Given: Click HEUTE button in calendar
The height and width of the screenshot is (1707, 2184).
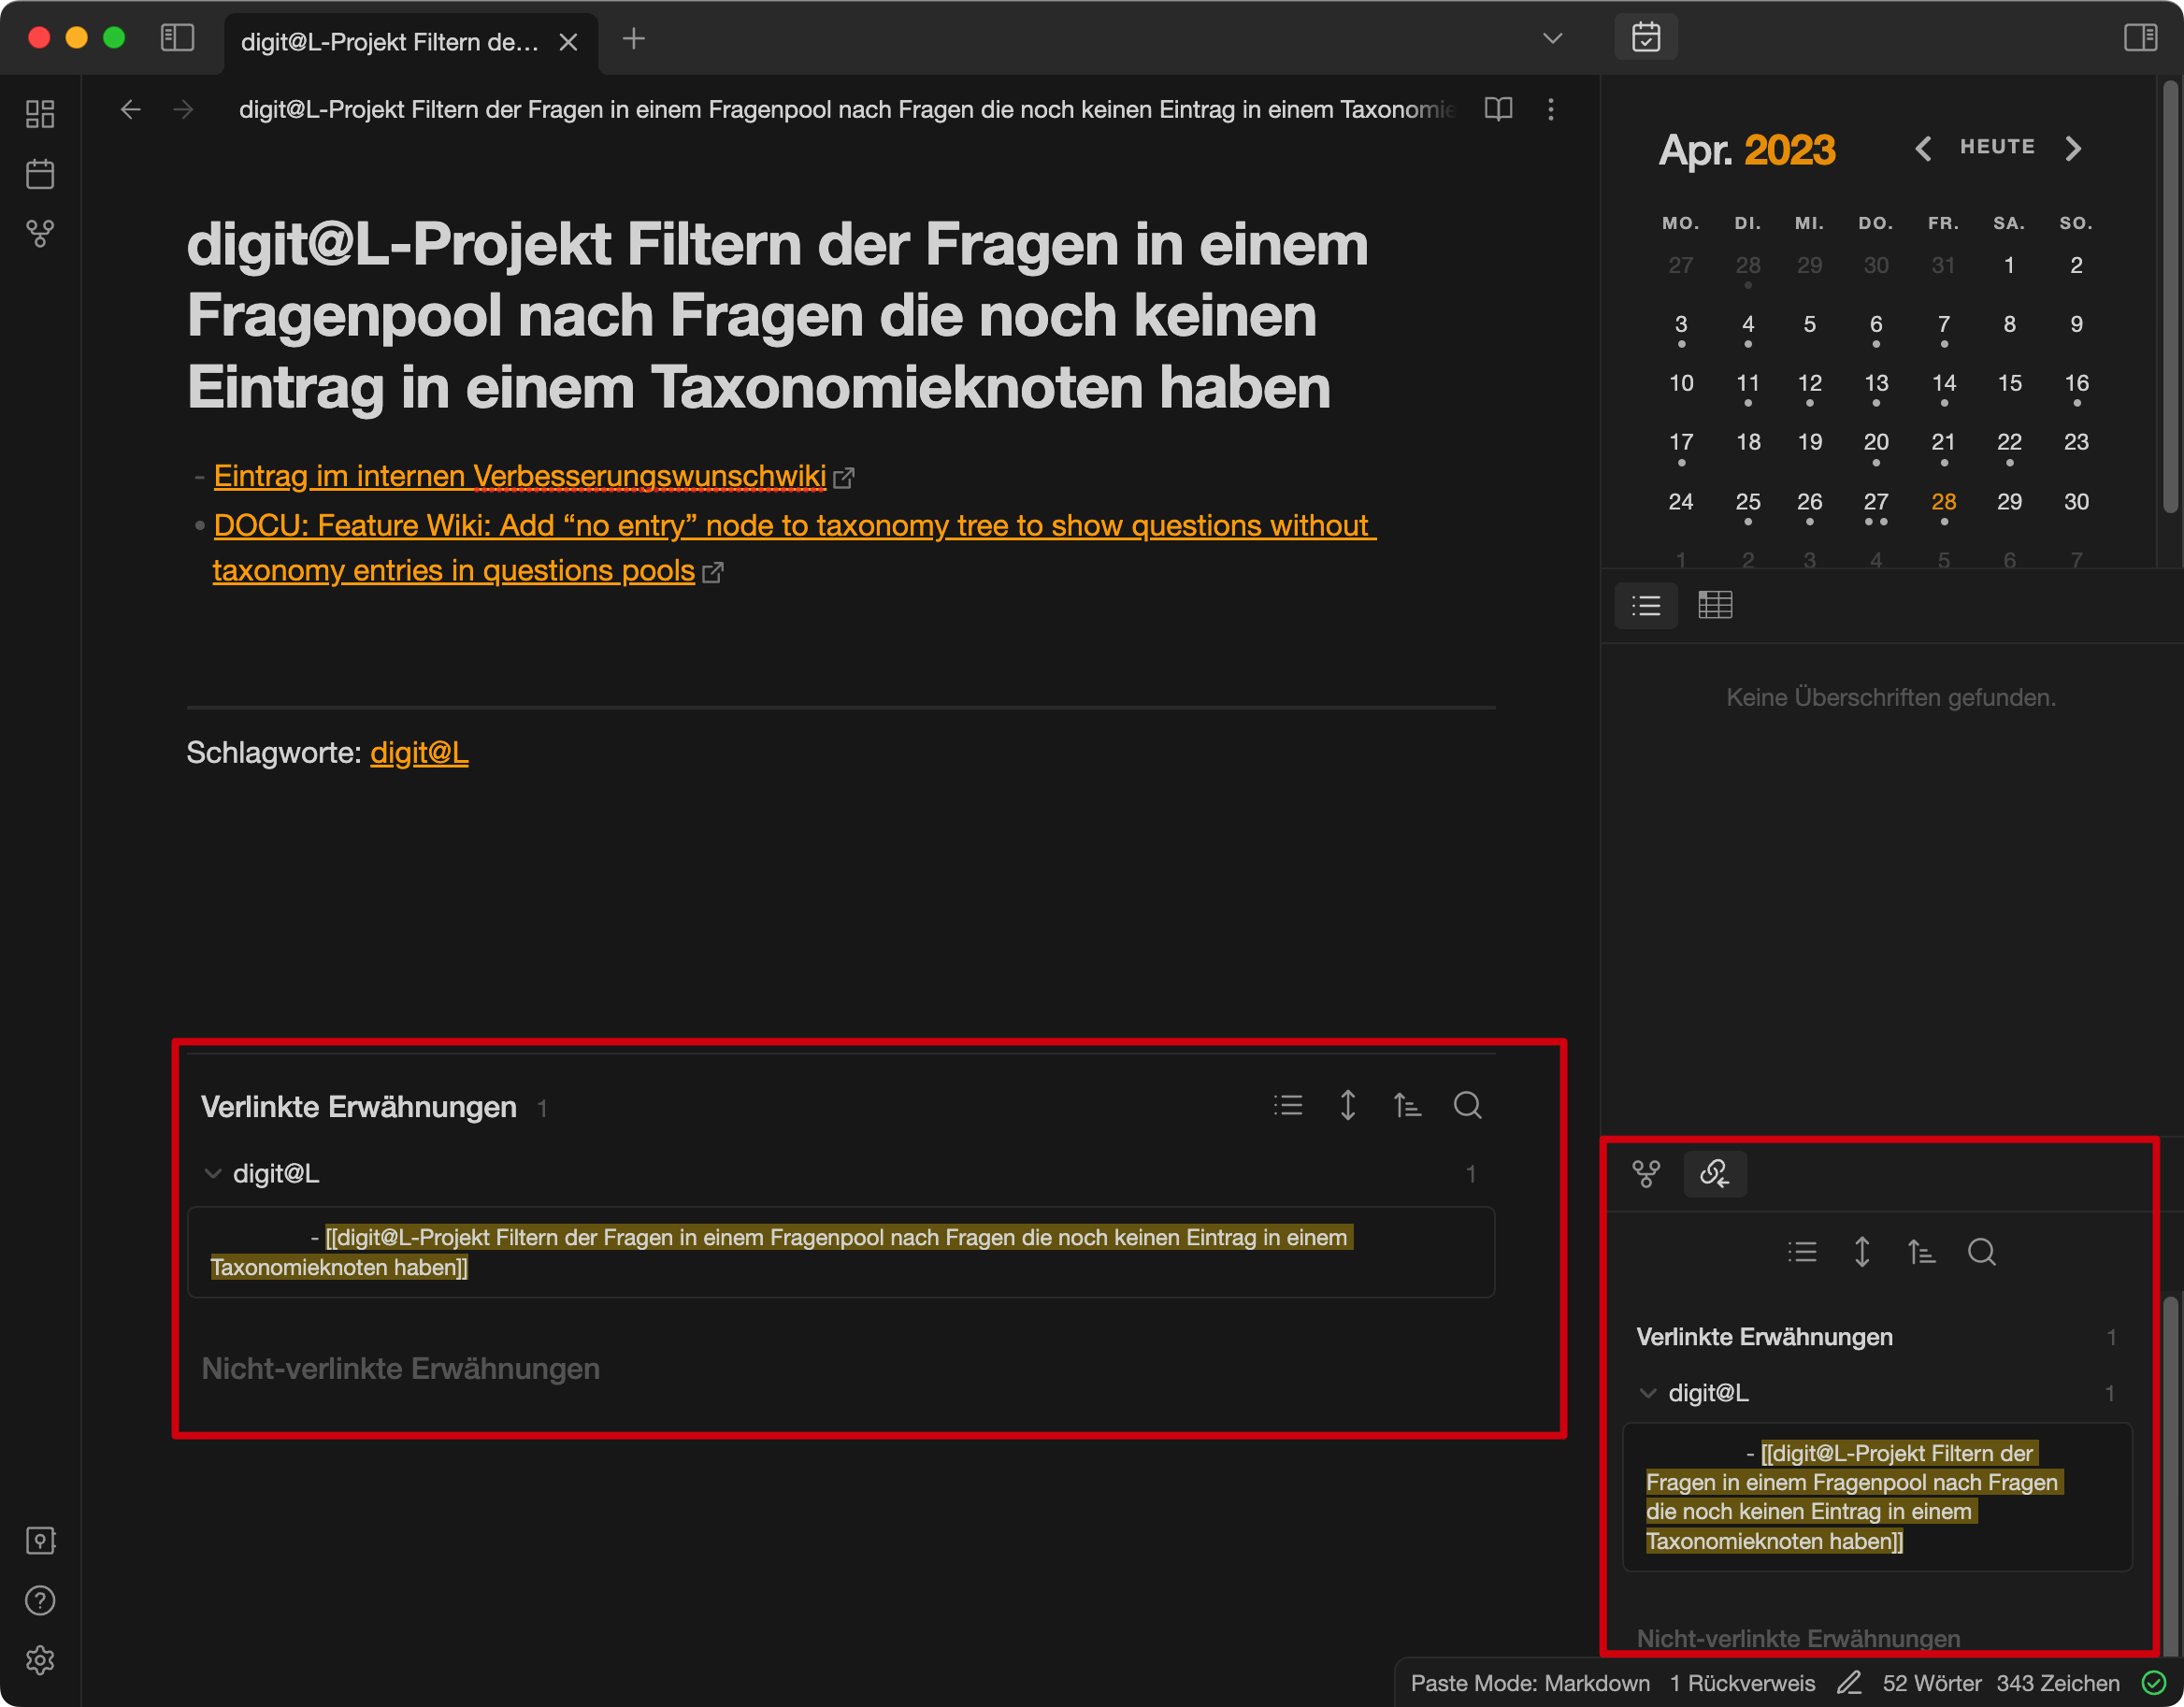Looking at the screenshot, I should (x=1997, y=147).
